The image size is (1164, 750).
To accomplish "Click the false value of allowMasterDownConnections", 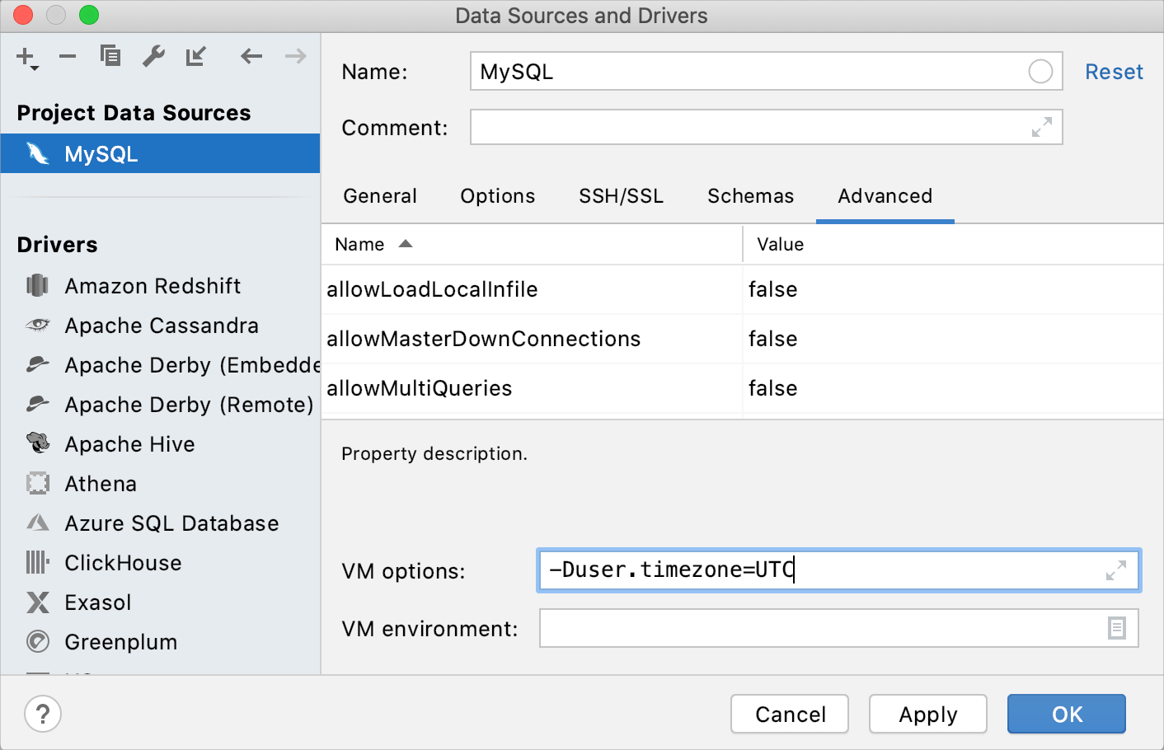I will [x=772, y=339].
